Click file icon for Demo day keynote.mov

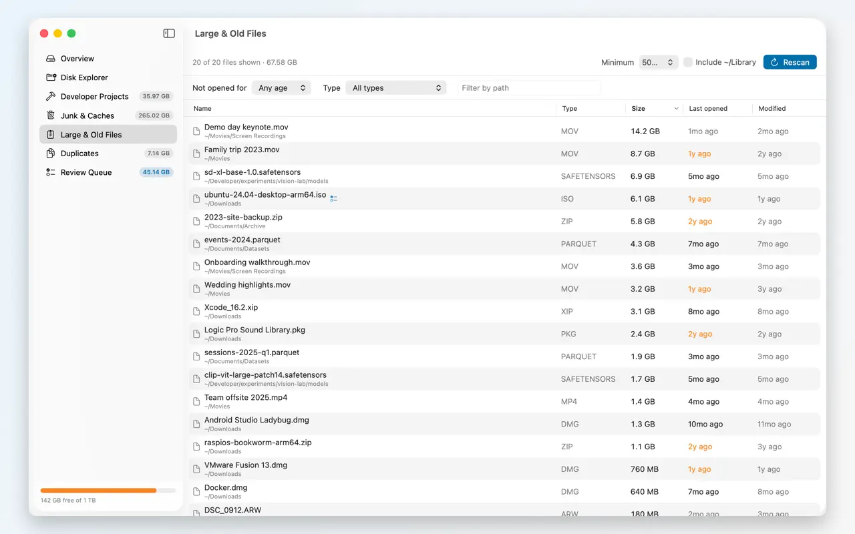coord(196,131)
